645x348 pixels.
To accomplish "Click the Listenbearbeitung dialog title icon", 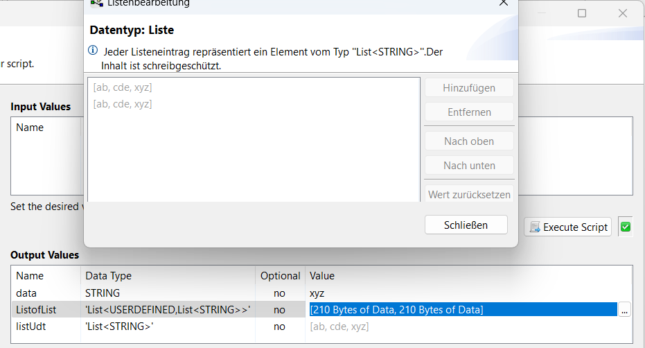I will pyautogui.click(x=97, y=3).
